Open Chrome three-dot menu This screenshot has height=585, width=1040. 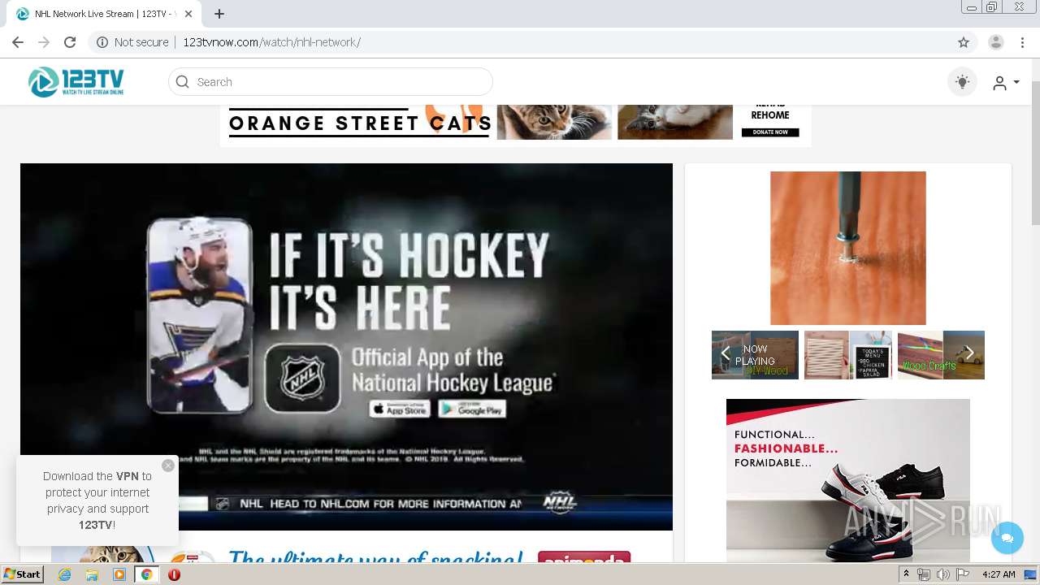(x=1024, y=42)
